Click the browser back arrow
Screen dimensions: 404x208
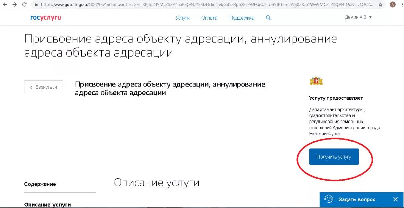(x=5, y=5)
